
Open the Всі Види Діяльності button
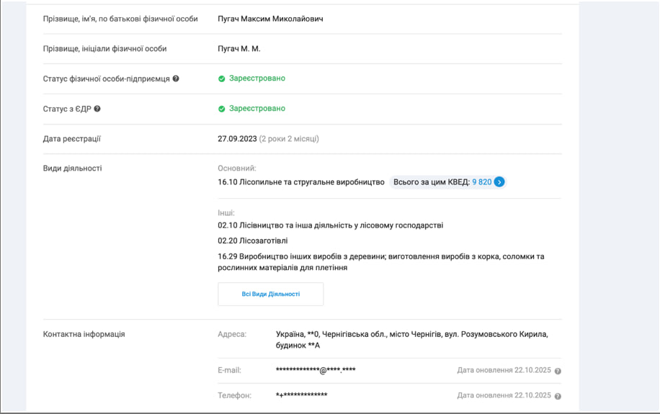click(x=270, y=294)
